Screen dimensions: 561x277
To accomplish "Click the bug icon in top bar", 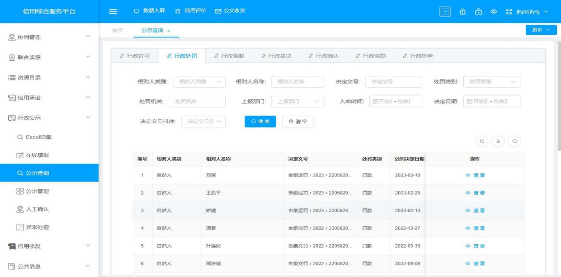I will (462, 12).
